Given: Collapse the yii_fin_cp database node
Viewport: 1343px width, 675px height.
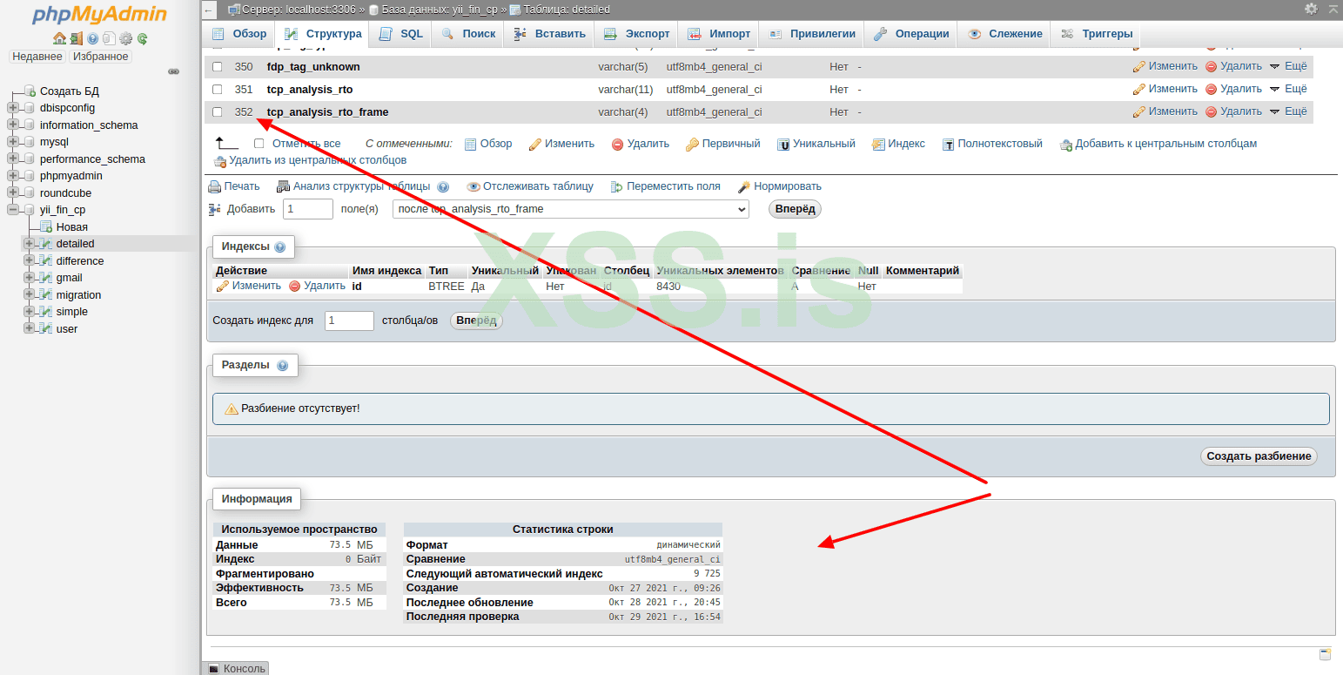Looking at the screenshot, I should (x=12, y=210).
